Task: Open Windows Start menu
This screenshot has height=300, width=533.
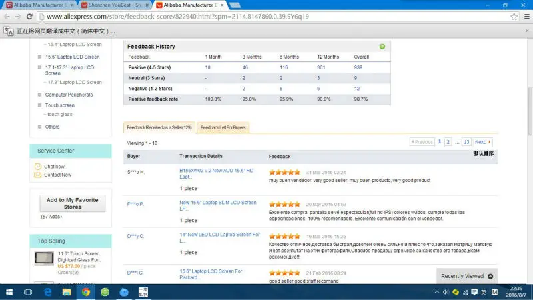Action: click(x=9, y=292)
